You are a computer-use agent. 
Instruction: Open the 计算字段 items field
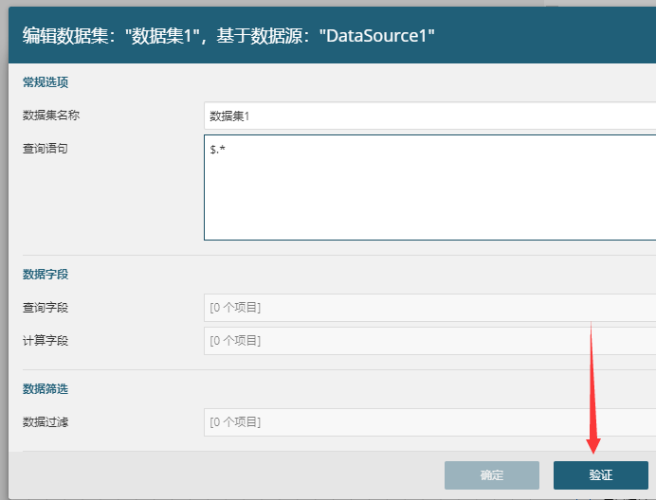pos(428,341)
